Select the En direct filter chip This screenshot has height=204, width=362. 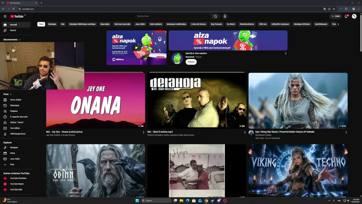point(231,24)
